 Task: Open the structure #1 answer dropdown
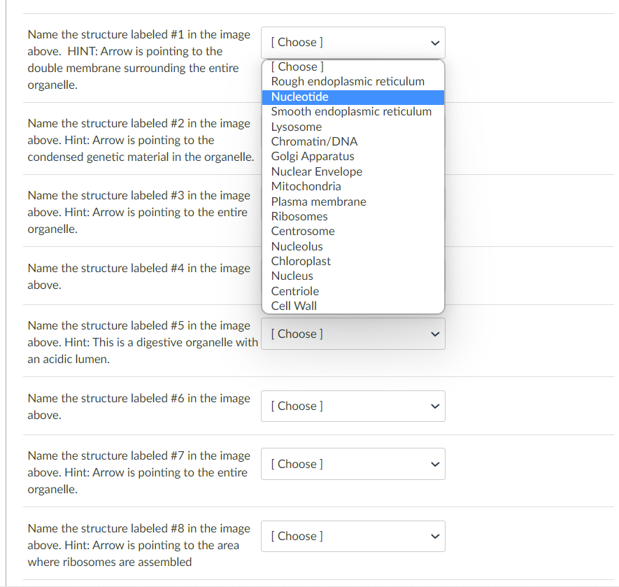(353, 43)
